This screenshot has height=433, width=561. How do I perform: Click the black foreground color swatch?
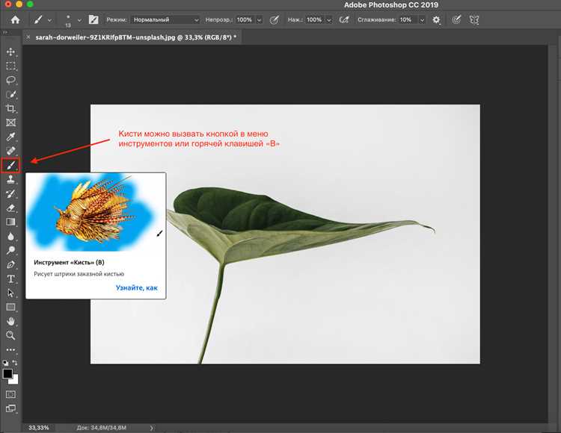pyautogui.click(x=7, y=374)
